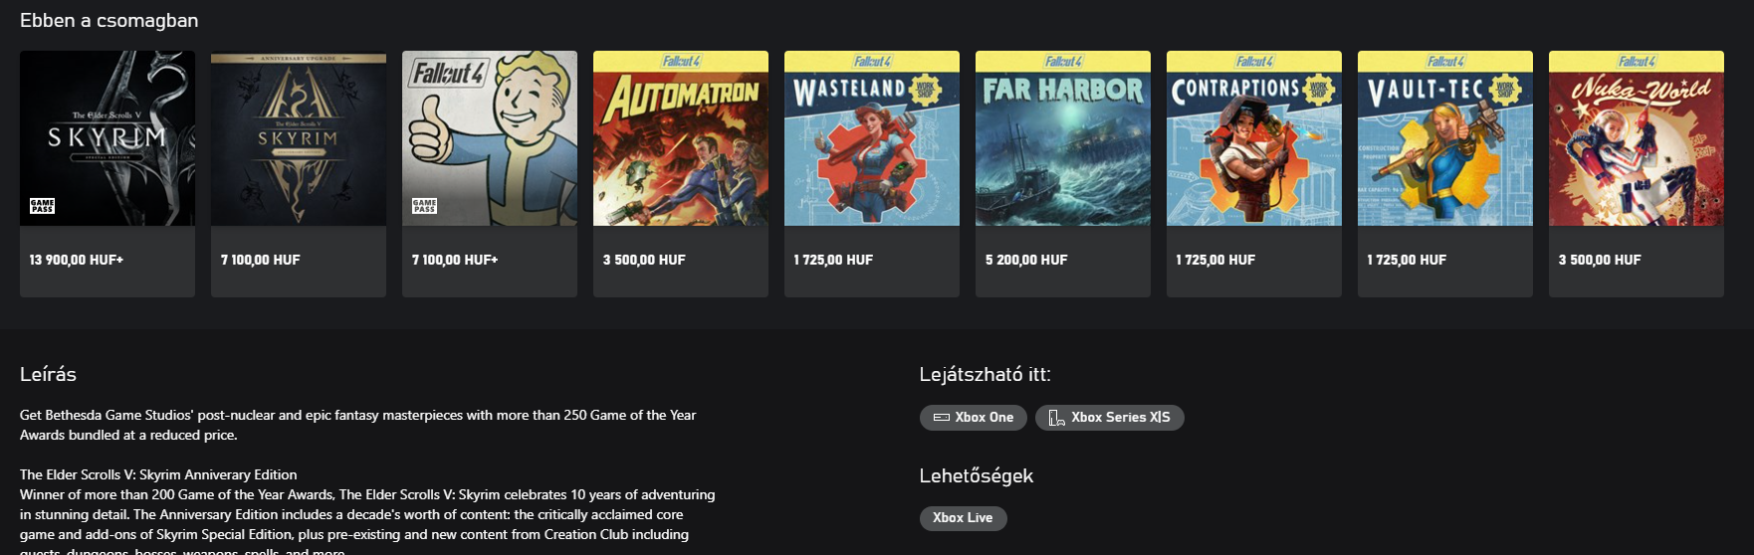Open the Nuka-World add-on artwork
This screenshot has width=1754, height=555.
pos(1637,138)
